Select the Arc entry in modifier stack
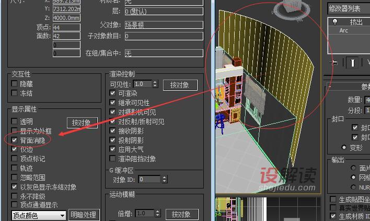This screenshot has height=221, width=370. pos(343,30)
